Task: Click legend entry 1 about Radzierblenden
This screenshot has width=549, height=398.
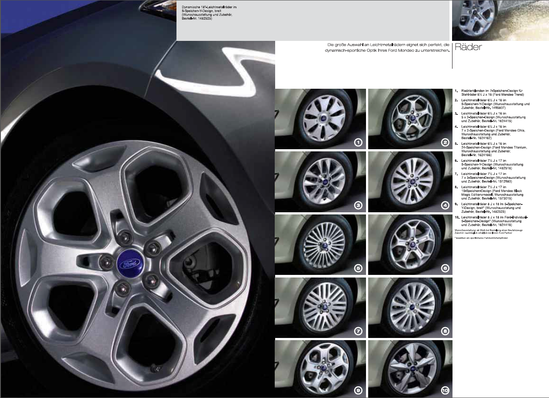Action: point(492,92)
